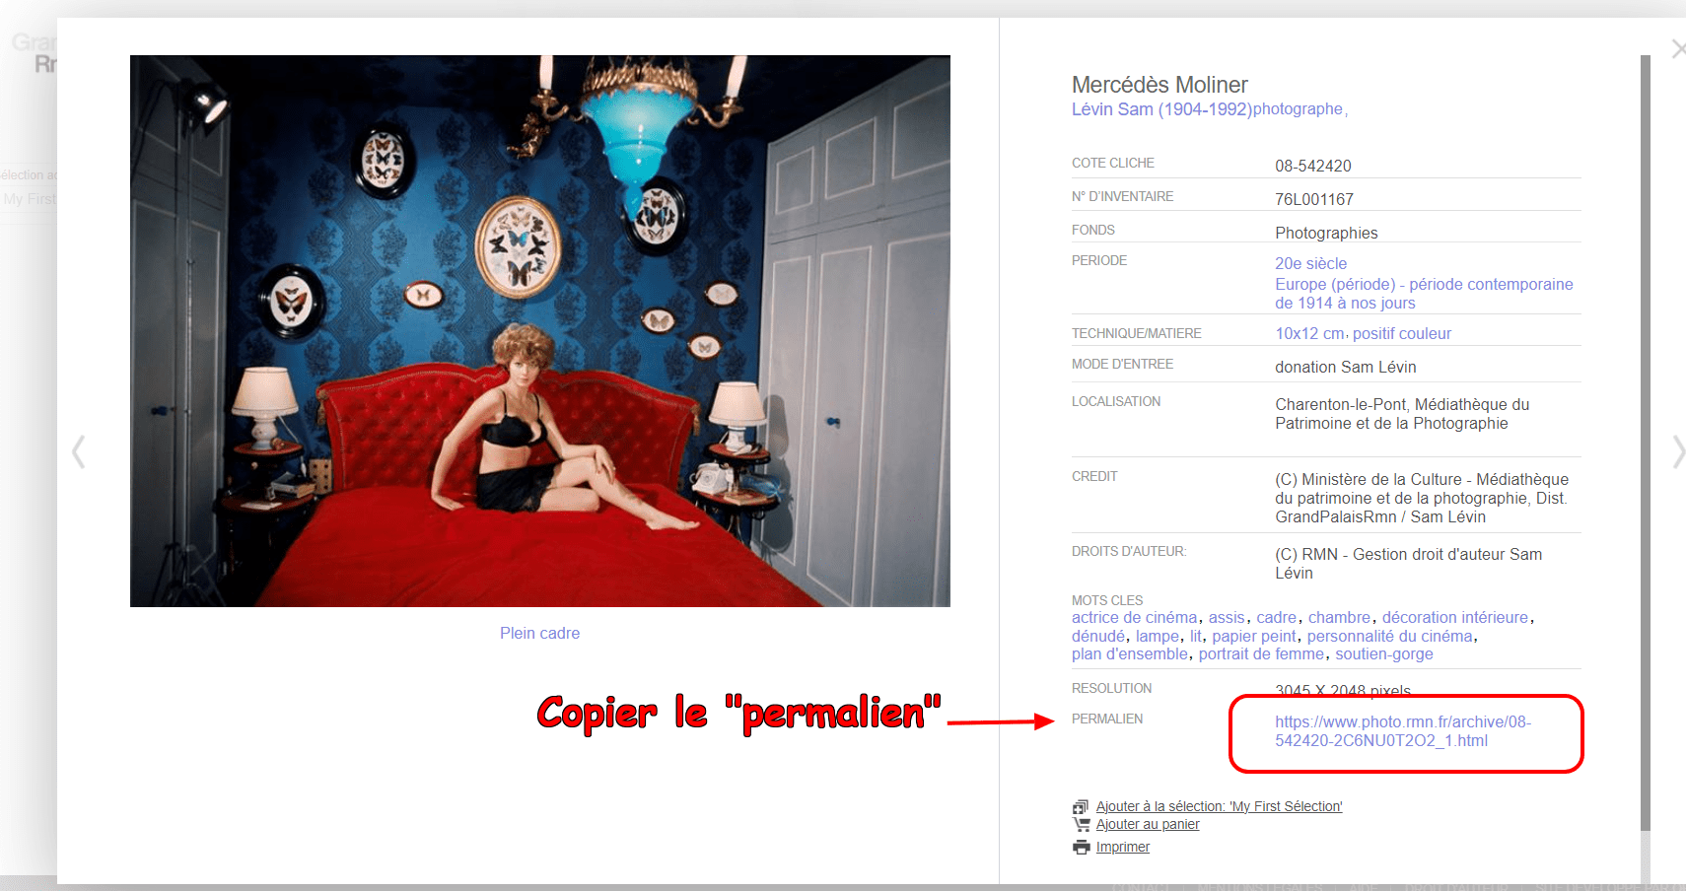The image size is (1686, 891).
Task: Select inventory number '76L001167'
Action: pos(1314,200)
